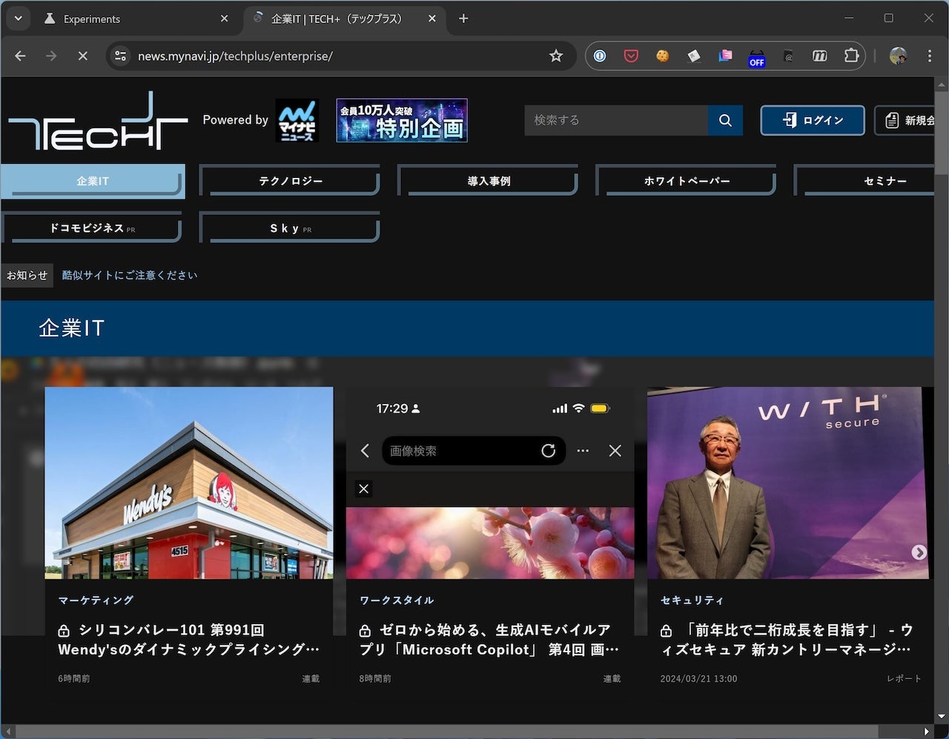Click the 2024/03/21 13:00 date text
Viewport: 949px width, 739px height.
click(698, 678)
